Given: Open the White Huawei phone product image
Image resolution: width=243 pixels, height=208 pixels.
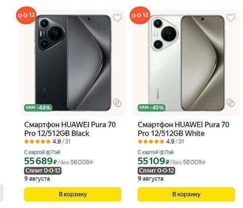Looking at the screenshot, I should [x=186, y=63].
